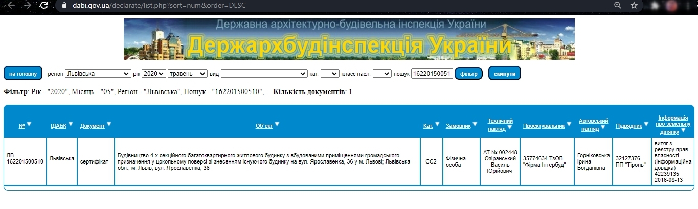Sort by Інформація про земельну ділянку header

[x=673, y=124]
